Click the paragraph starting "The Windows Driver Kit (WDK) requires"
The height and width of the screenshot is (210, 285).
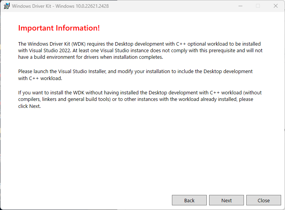tap(140, 50)
